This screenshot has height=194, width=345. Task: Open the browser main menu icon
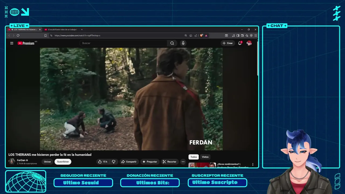coord(256,35)
